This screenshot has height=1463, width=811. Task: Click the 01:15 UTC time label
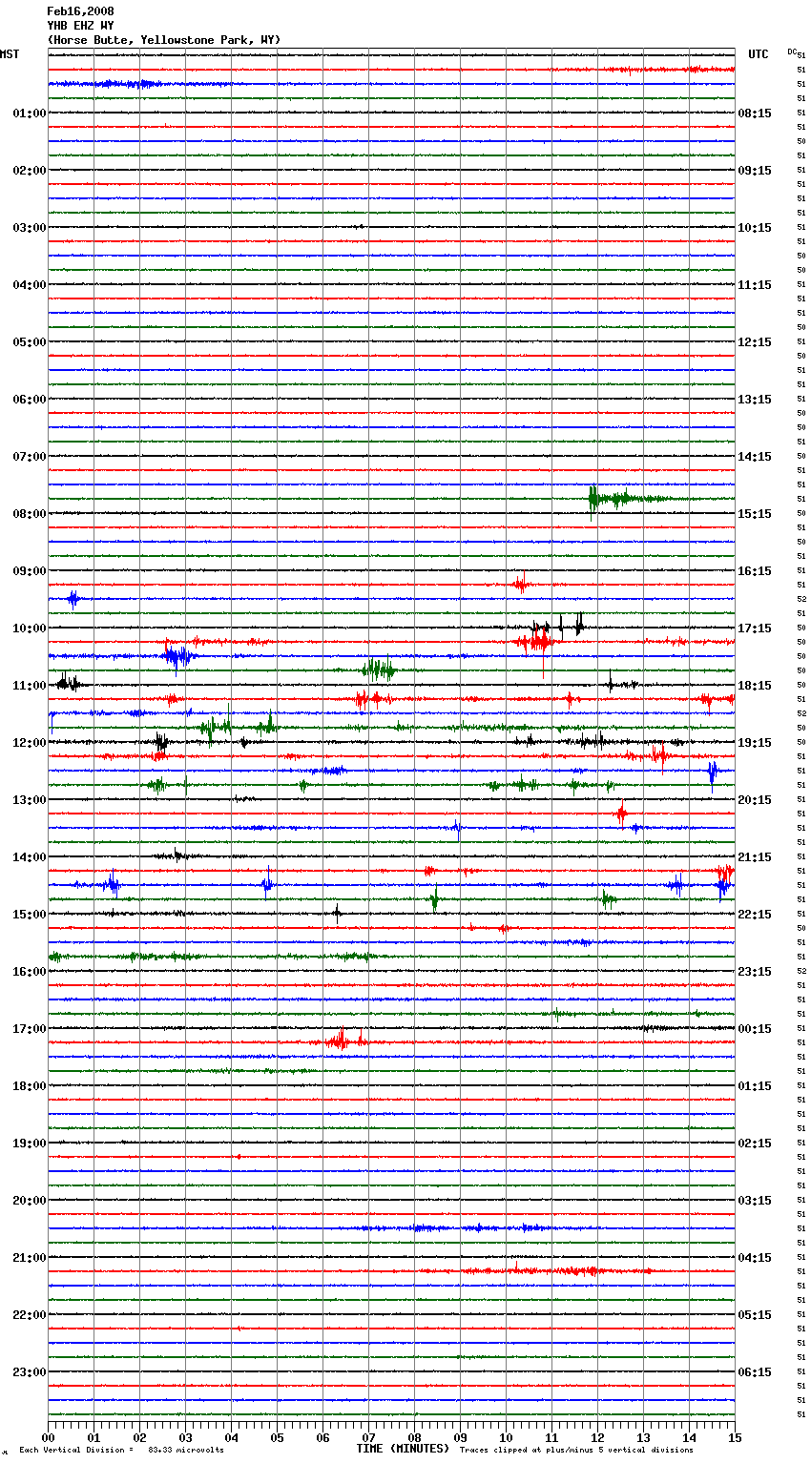pyautogui.click(x=755, y=1086)
